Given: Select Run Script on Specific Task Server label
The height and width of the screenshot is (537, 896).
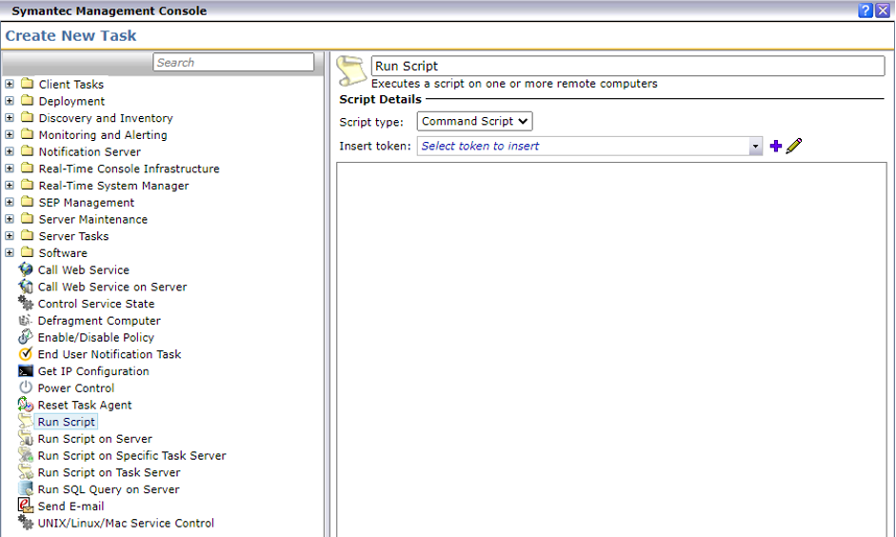Looking at the screenshot, I should (132, 455).
